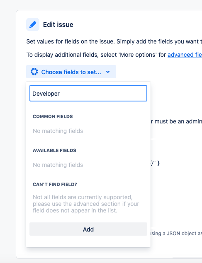Image resolution: width=202 pixels, height=263 pixels.
Task: Click the COMMON FIELDS section header
Action: [53, 116]
